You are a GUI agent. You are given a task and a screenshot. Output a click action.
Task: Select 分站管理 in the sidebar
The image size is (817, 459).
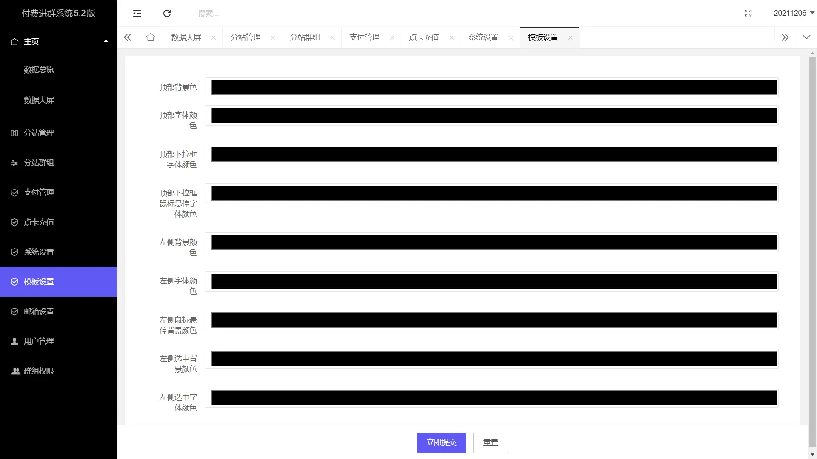38,133
